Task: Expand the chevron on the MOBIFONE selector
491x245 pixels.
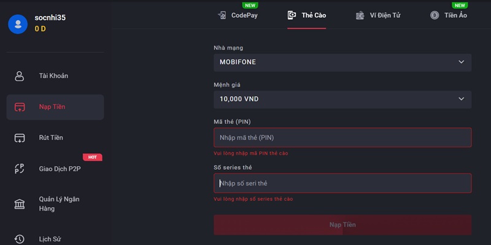Action: [x=462, y=62]
